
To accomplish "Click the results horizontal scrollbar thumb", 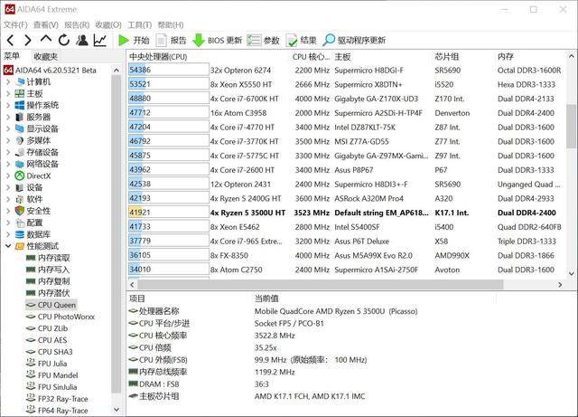I will (321, 284).
